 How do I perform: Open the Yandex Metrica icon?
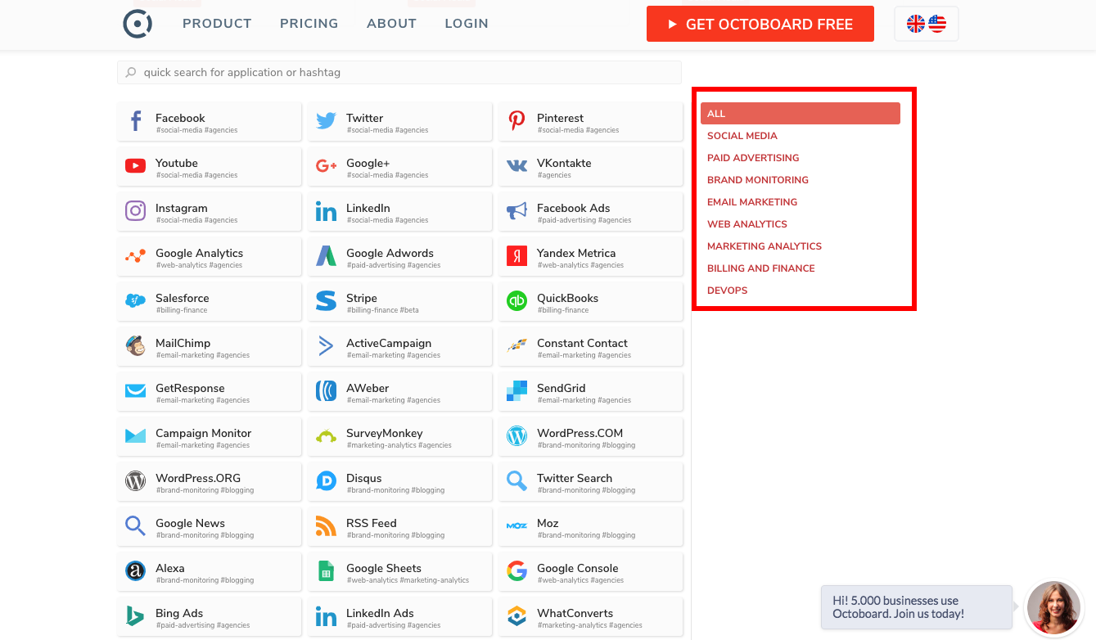click(x=516, y=256)
